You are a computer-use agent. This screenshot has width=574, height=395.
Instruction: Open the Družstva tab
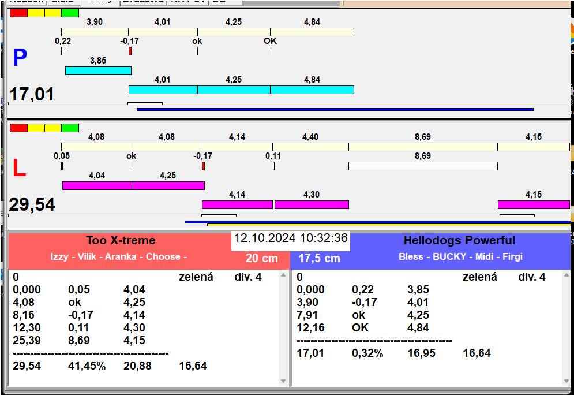pos(144,2)
